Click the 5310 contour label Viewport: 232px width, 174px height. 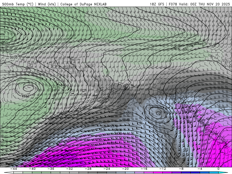tap(130, 113)
